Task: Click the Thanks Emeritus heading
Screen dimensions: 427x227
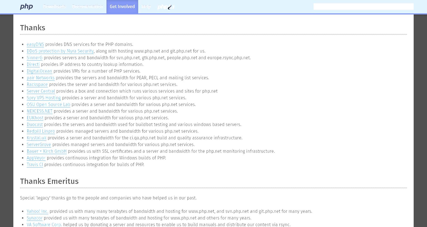Action: [49, 181]
